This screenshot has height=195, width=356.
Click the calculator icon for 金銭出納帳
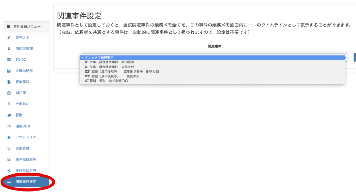(9, 71)
